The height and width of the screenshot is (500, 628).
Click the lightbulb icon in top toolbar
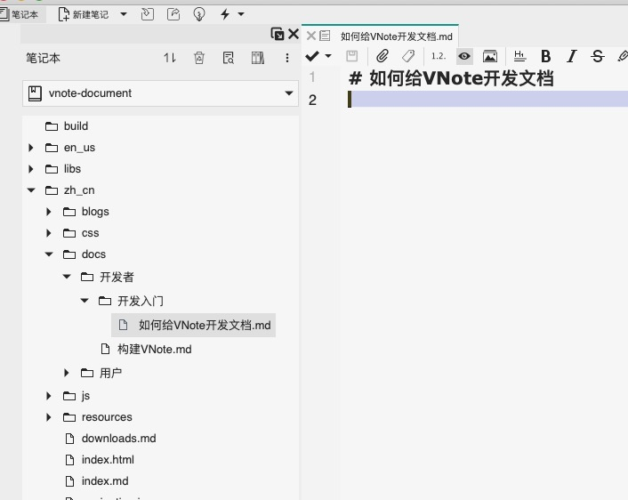click(x=199, y=14)
